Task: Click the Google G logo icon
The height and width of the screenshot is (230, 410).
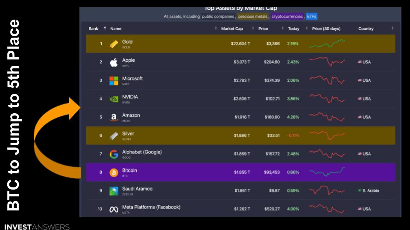Action: pos(114,154)
